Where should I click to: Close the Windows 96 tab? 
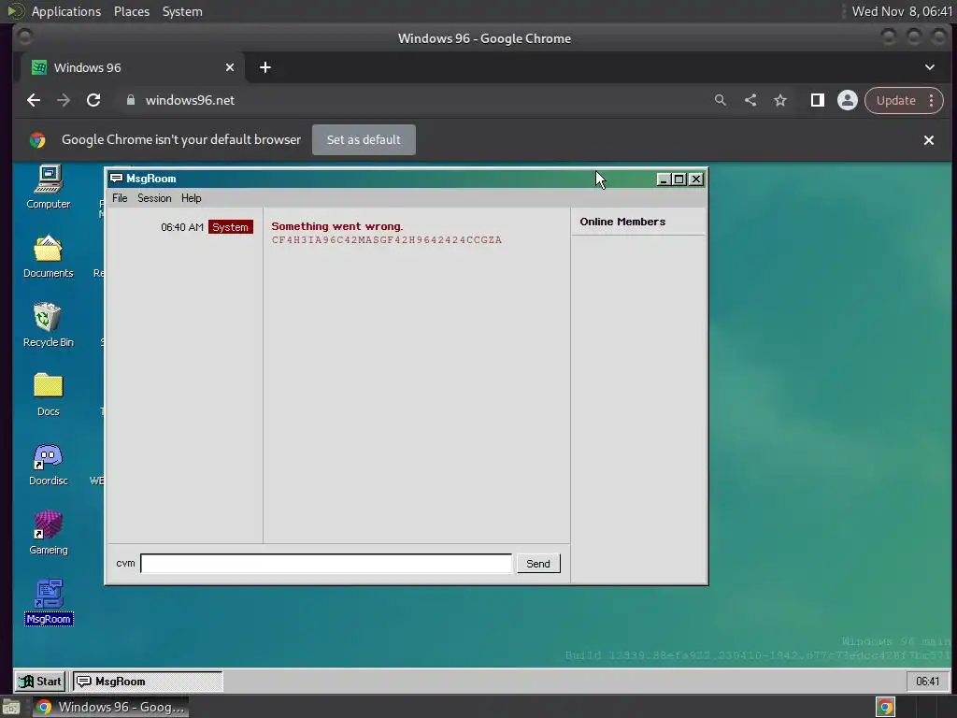[x=230, y=67]
